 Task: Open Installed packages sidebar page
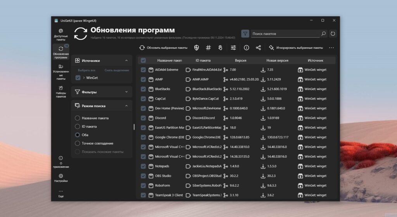click(x=61, y=72)
